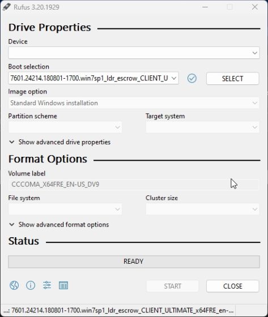
Task: Open the language globe icon
Action: pos(14,285)
